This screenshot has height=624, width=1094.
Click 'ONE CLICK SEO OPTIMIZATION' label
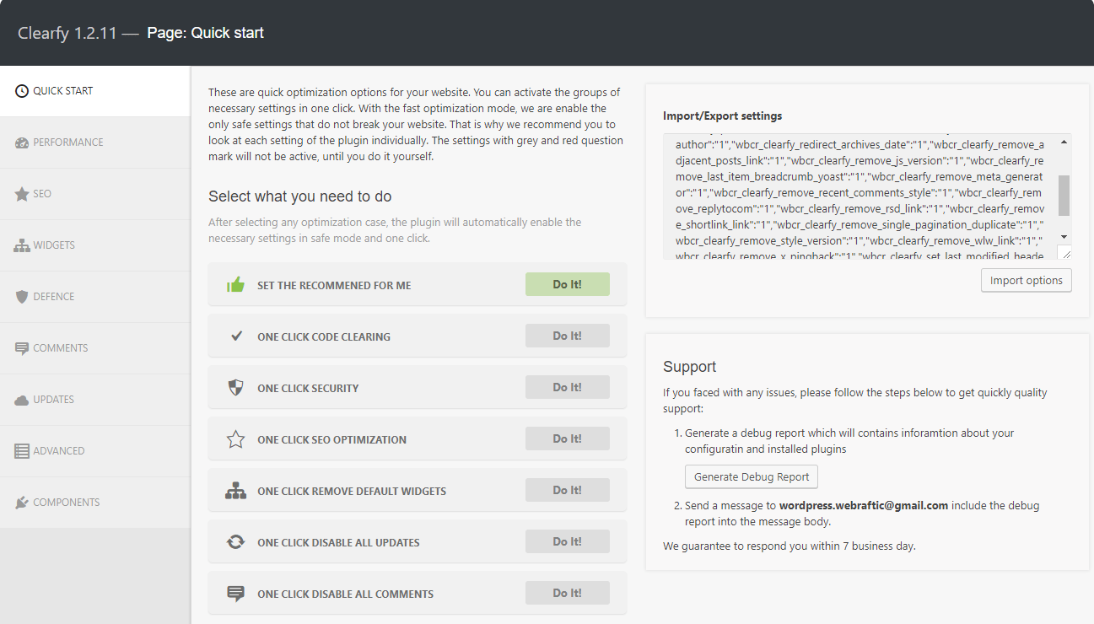coord(331,439)
